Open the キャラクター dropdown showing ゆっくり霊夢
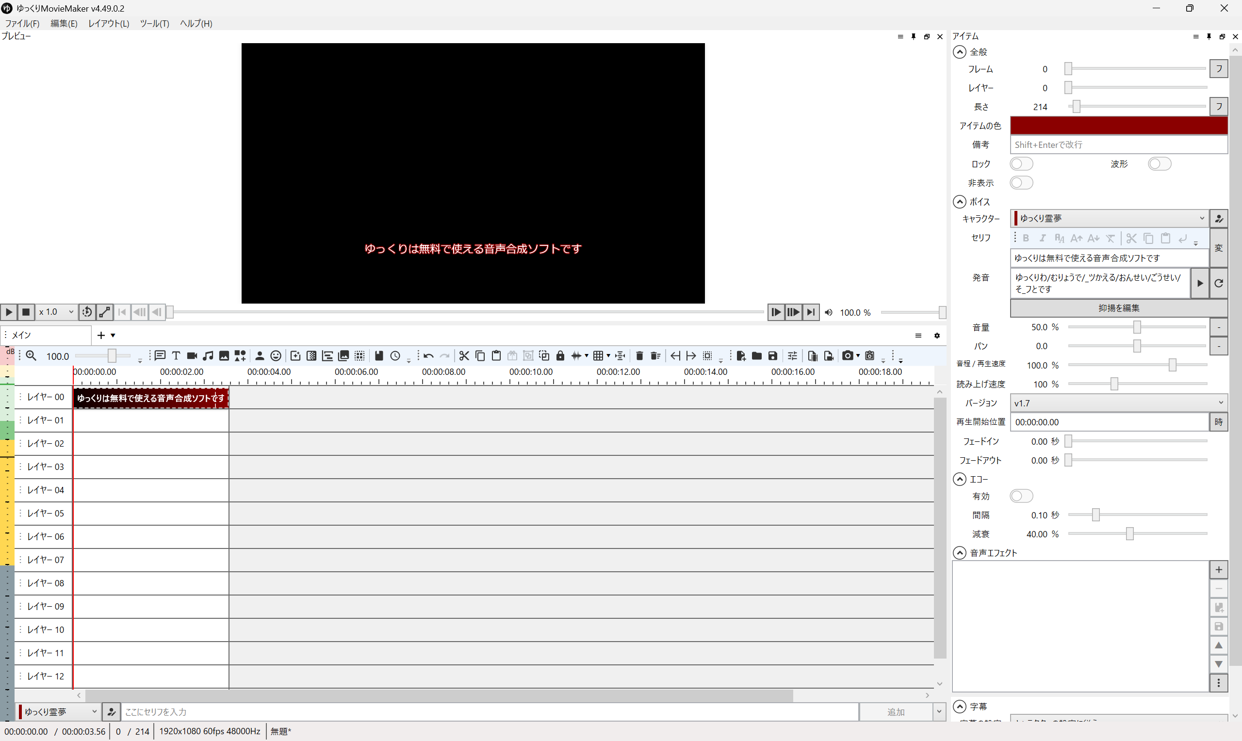 coord(1109,218)
